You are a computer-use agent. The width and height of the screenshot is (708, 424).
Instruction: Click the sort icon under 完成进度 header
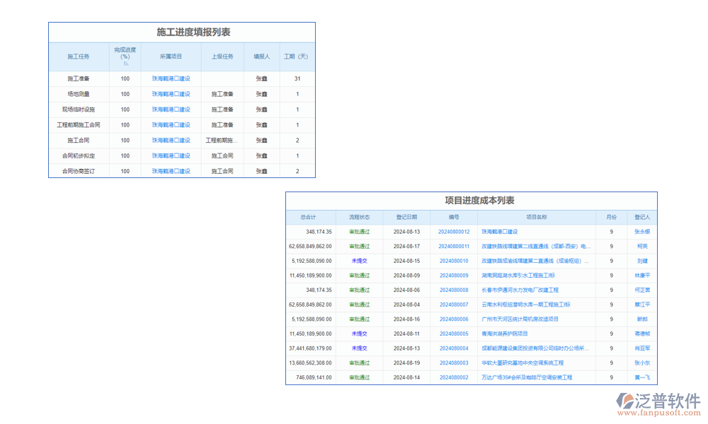click(125, 64)
